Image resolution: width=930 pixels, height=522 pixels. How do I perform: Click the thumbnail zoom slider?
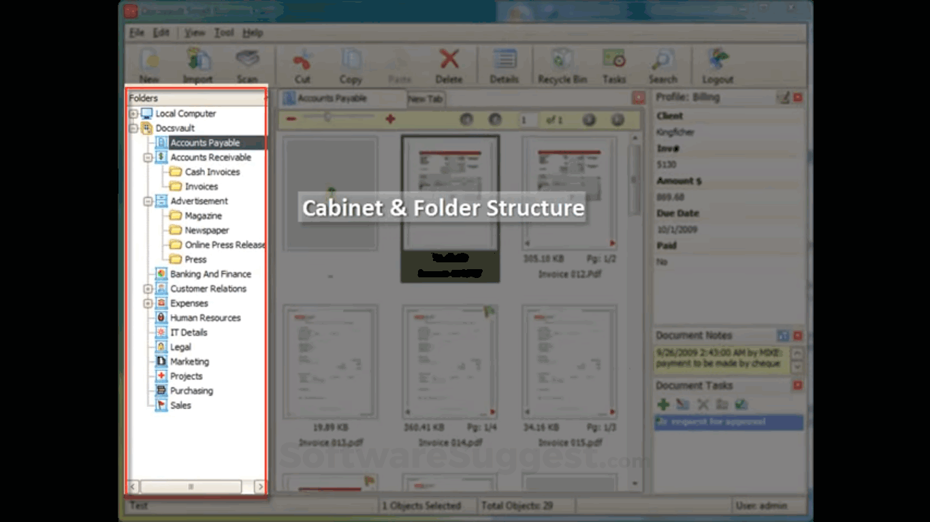point(327,118)
